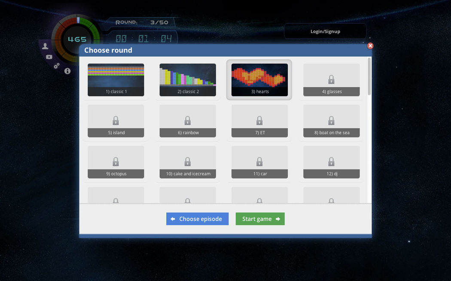
Task: Click the lock icon on island round
Action: [x=116, y=120]
